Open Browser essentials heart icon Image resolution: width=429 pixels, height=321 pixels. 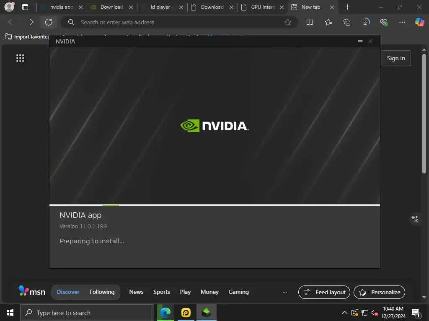point(384,22)
